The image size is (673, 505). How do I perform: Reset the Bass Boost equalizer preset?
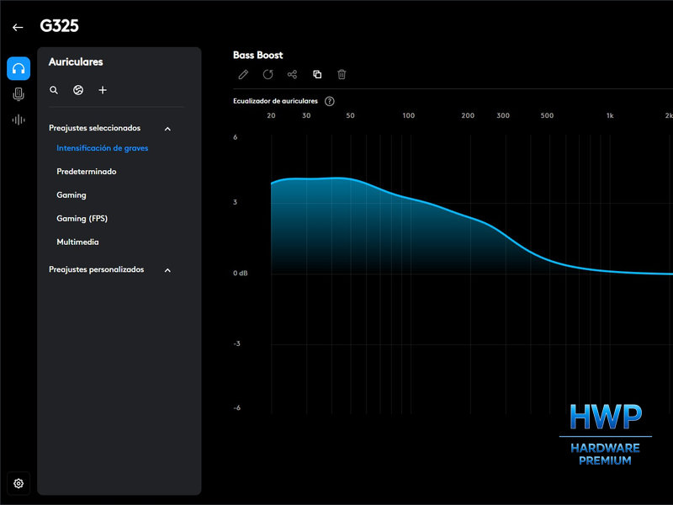click(268, 74)
